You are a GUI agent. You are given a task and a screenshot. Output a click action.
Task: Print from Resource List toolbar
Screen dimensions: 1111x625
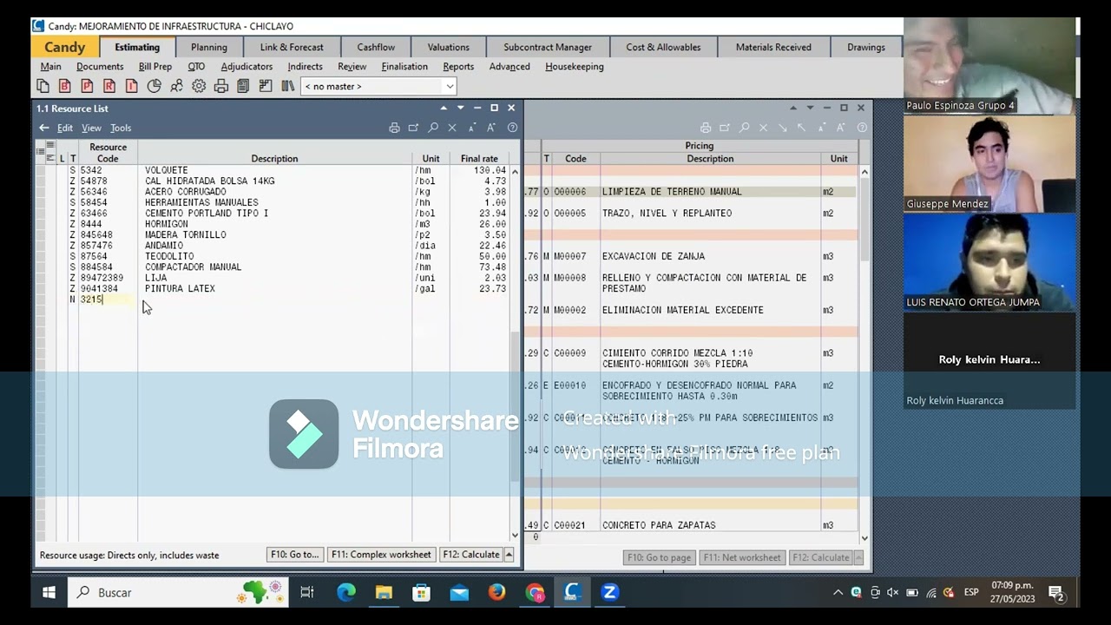[394, 128]
